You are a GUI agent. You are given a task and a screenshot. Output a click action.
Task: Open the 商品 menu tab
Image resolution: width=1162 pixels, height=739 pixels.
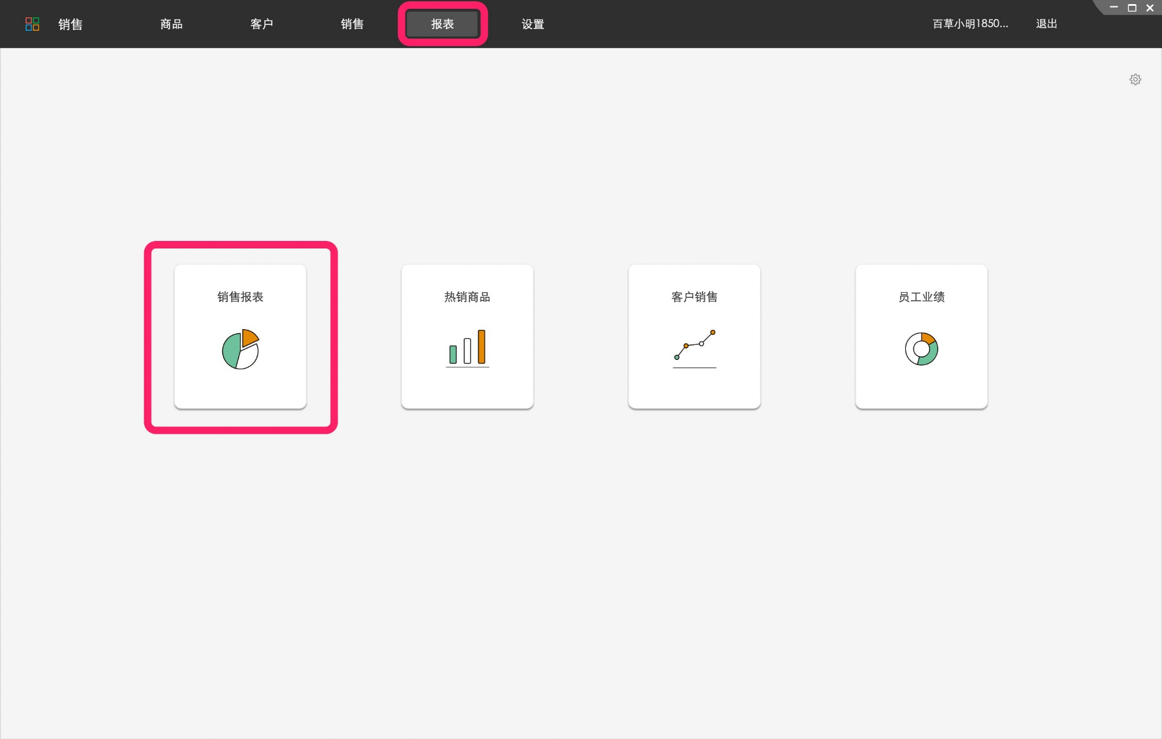tap(171, 24)
